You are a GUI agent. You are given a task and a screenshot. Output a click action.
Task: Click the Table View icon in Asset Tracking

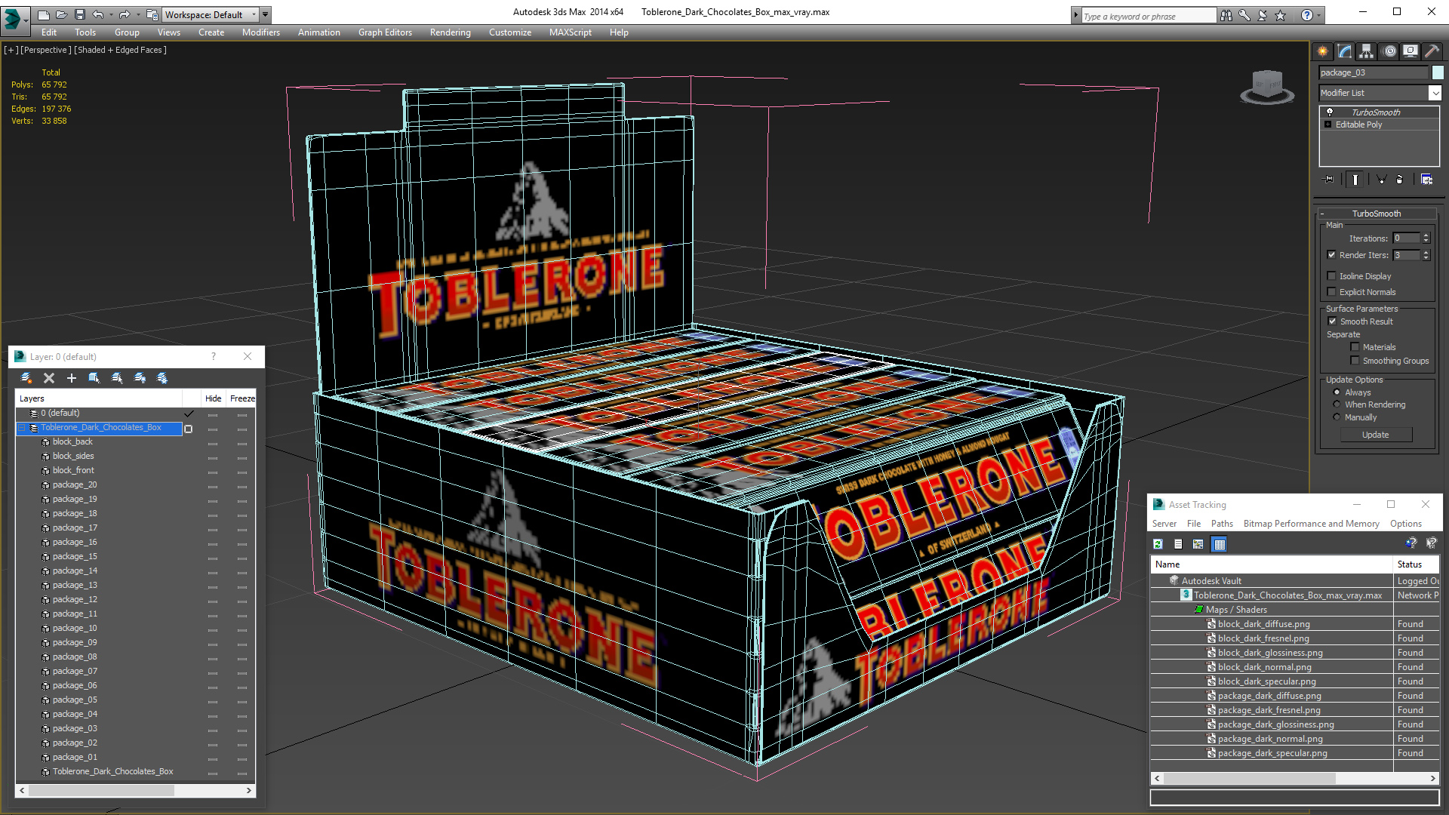pyautogui.click(x=1219, y=544)
